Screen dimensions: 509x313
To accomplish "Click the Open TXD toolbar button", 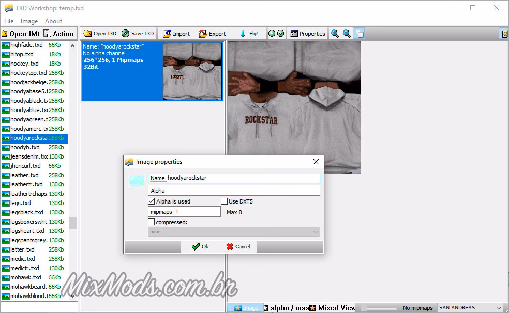I will [x=100, y=34].
